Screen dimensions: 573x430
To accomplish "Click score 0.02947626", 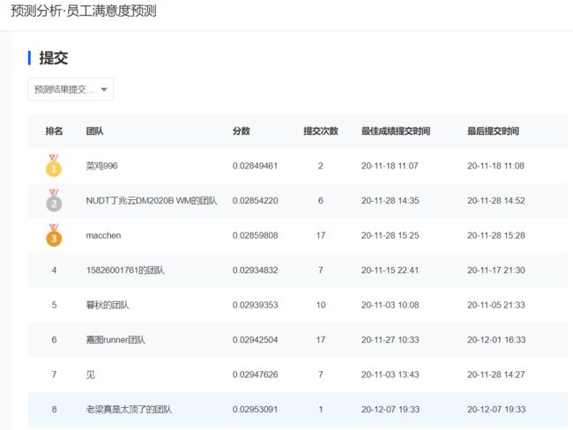I will (255, 374).
